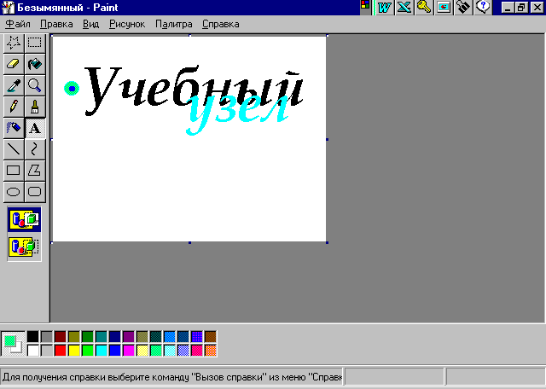Enable opaque background drawing mode

(25, 220)
